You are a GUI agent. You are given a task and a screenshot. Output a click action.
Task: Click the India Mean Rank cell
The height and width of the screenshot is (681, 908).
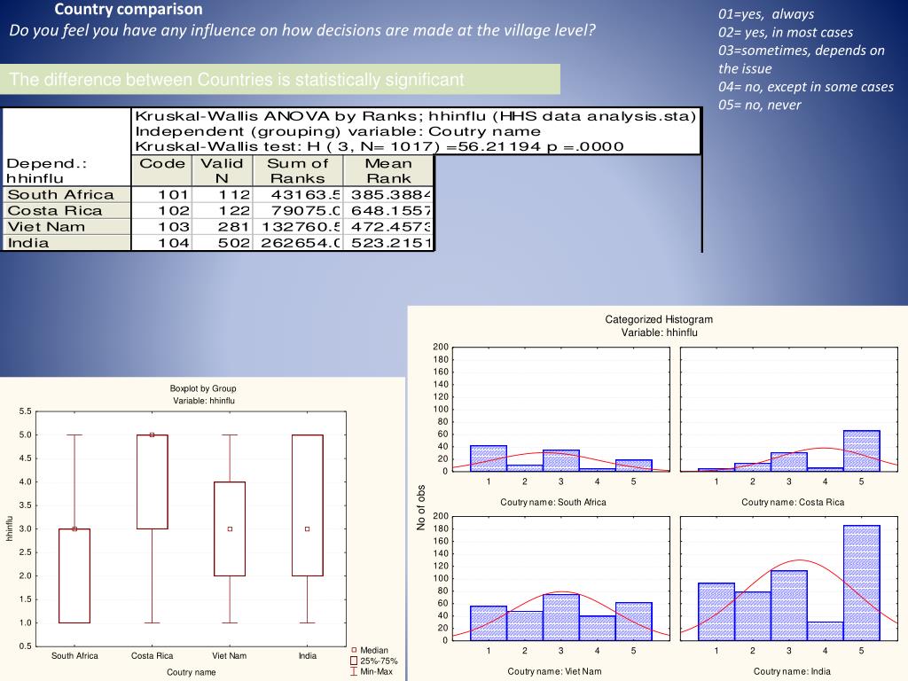click(388, 243)
